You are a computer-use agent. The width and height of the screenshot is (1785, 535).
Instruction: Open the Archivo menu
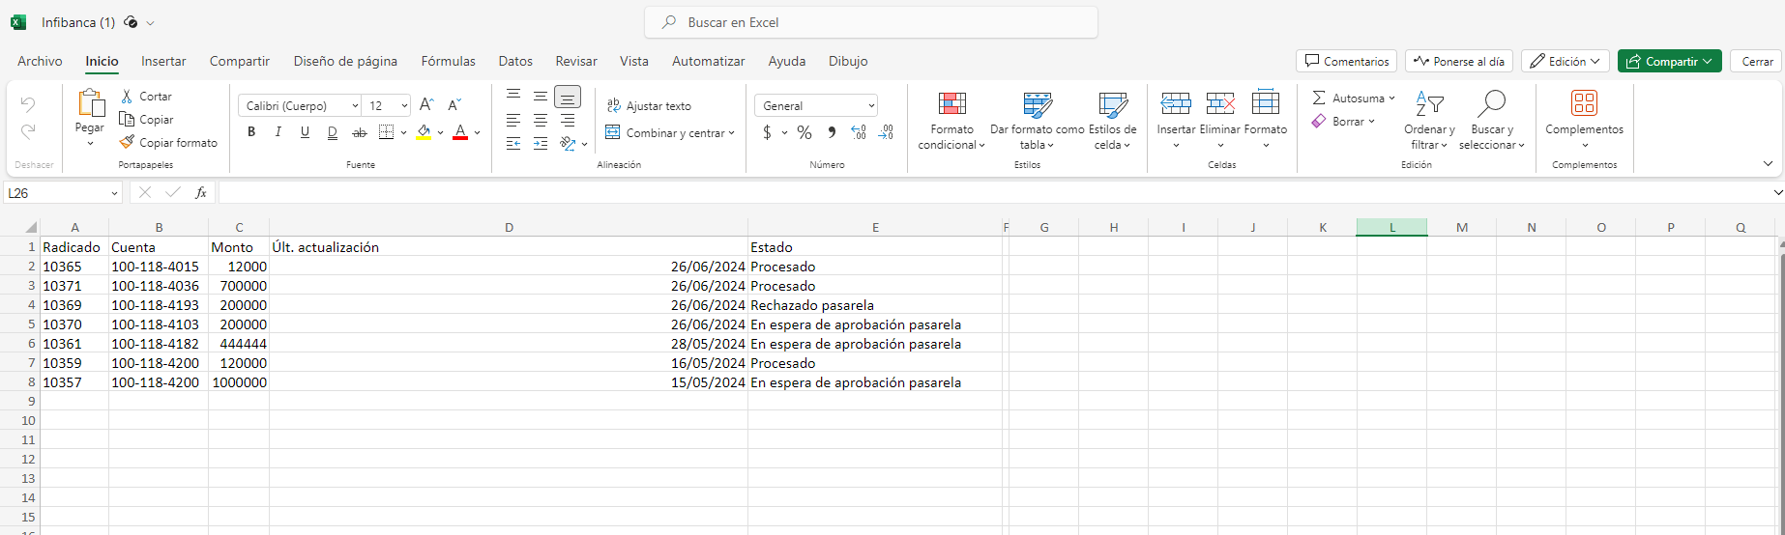[40, 61]
